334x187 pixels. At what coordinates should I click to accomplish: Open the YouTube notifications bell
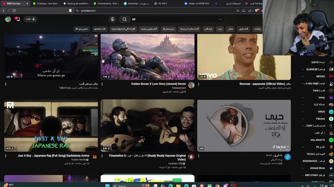[17, 19]
